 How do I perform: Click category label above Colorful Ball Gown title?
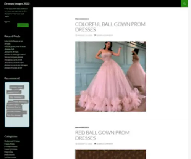82,19
